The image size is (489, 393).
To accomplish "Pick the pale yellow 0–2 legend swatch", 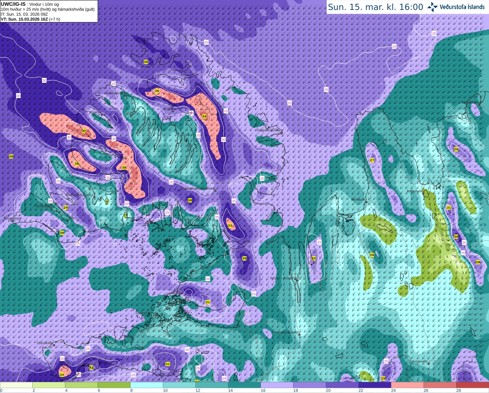I will pos(16,385).
